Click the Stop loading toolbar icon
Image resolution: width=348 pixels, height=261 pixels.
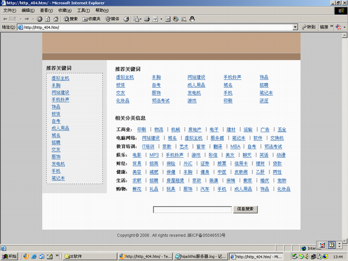39,19
